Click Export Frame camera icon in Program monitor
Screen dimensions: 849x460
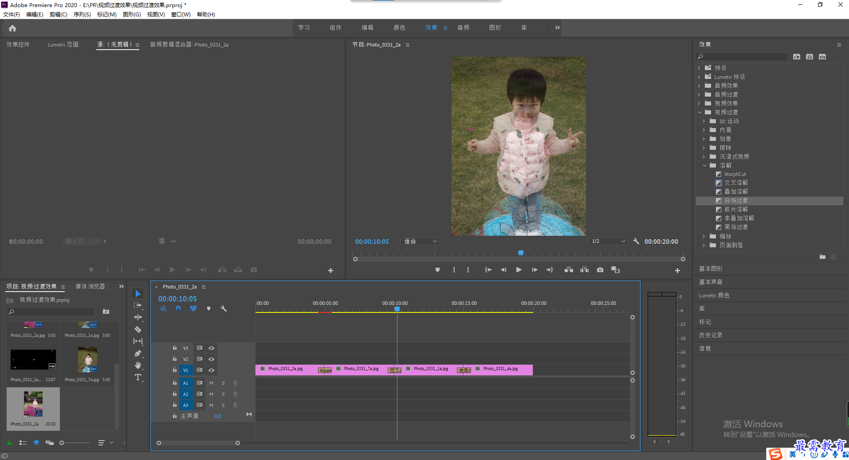tap(600, 269)
